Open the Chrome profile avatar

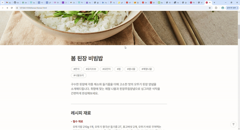coord(223,8)
